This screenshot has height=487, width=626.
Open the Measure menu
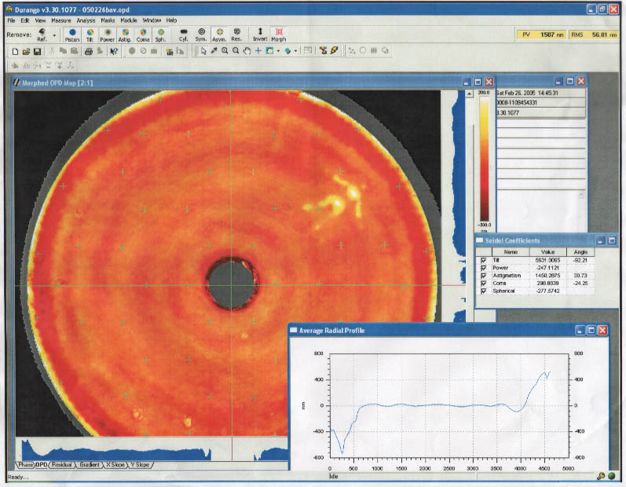pyautogui.click(x=61, y=20)
